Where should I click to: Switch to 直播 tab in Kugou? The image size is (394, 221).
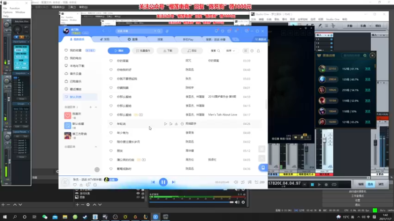pyautogui.click(x=132, y=39)
